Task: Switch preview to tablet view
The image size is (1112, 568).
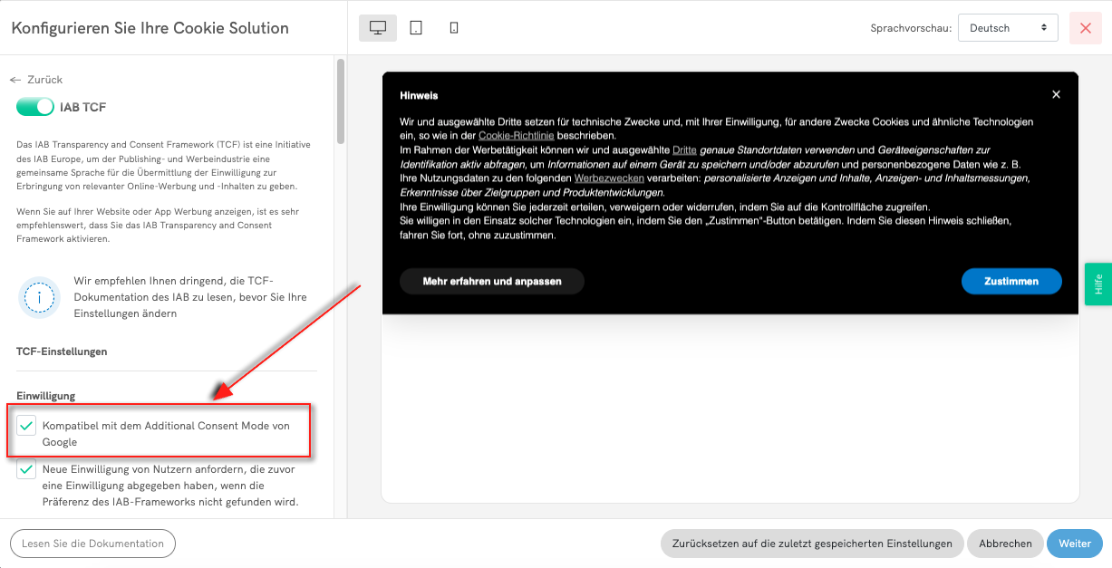Action: pos(416,27)
